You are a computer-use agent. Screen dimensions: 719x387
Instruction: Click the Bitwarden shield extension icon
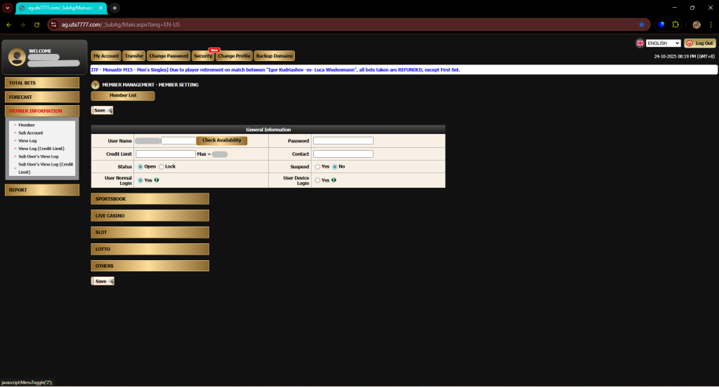(x=661, y=25)
